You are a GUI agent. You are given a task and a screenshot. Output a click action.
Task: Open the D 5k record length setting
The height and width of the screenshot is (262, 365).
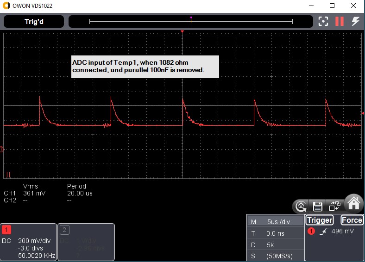click(275, 245)
